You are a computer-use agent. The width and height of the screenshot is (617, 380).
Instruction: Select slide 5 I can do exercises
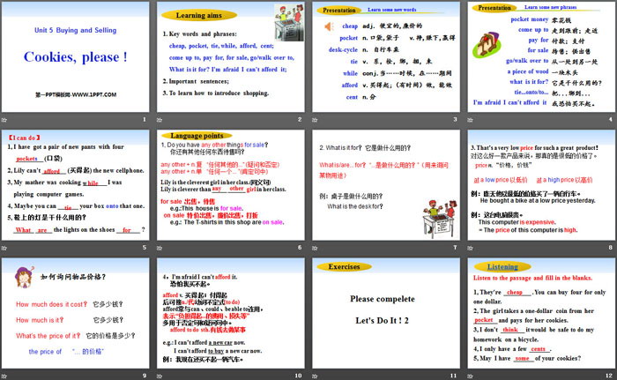coord(75,185)
